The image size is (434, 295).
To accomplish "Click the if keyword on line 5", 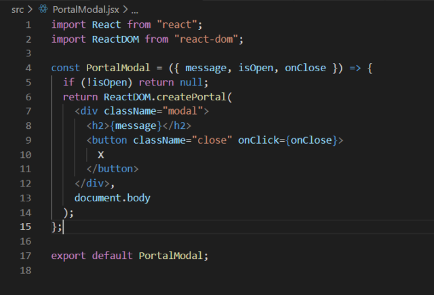I will tap(68, 83).
